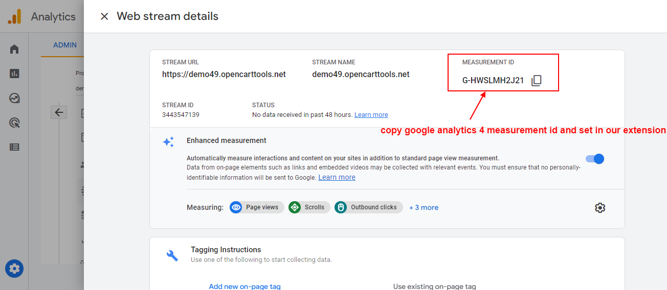Image resolution: width=667 pixels, height=290 pixels.
Task: Open Advertising icon in left sidebar
Action: point(14,123)
